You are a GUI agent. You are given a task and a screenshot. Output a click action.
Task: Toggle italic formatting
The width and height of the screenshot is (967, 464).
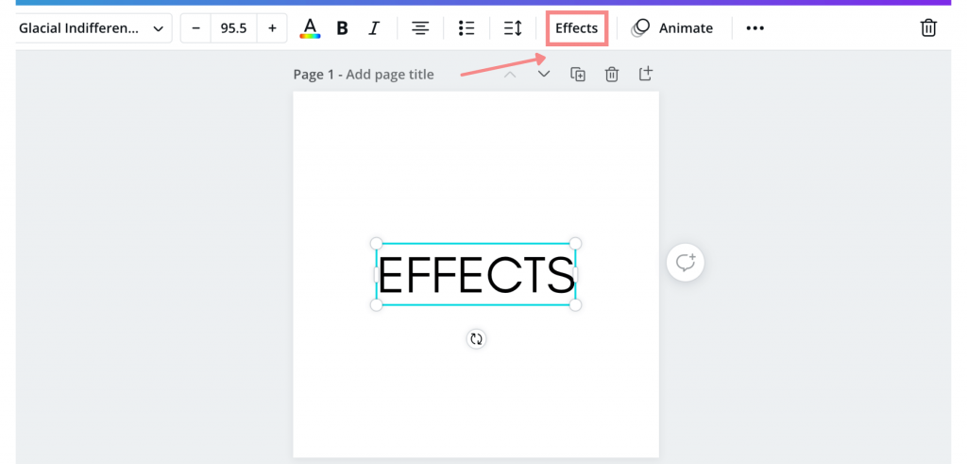(x=373, y=28)
